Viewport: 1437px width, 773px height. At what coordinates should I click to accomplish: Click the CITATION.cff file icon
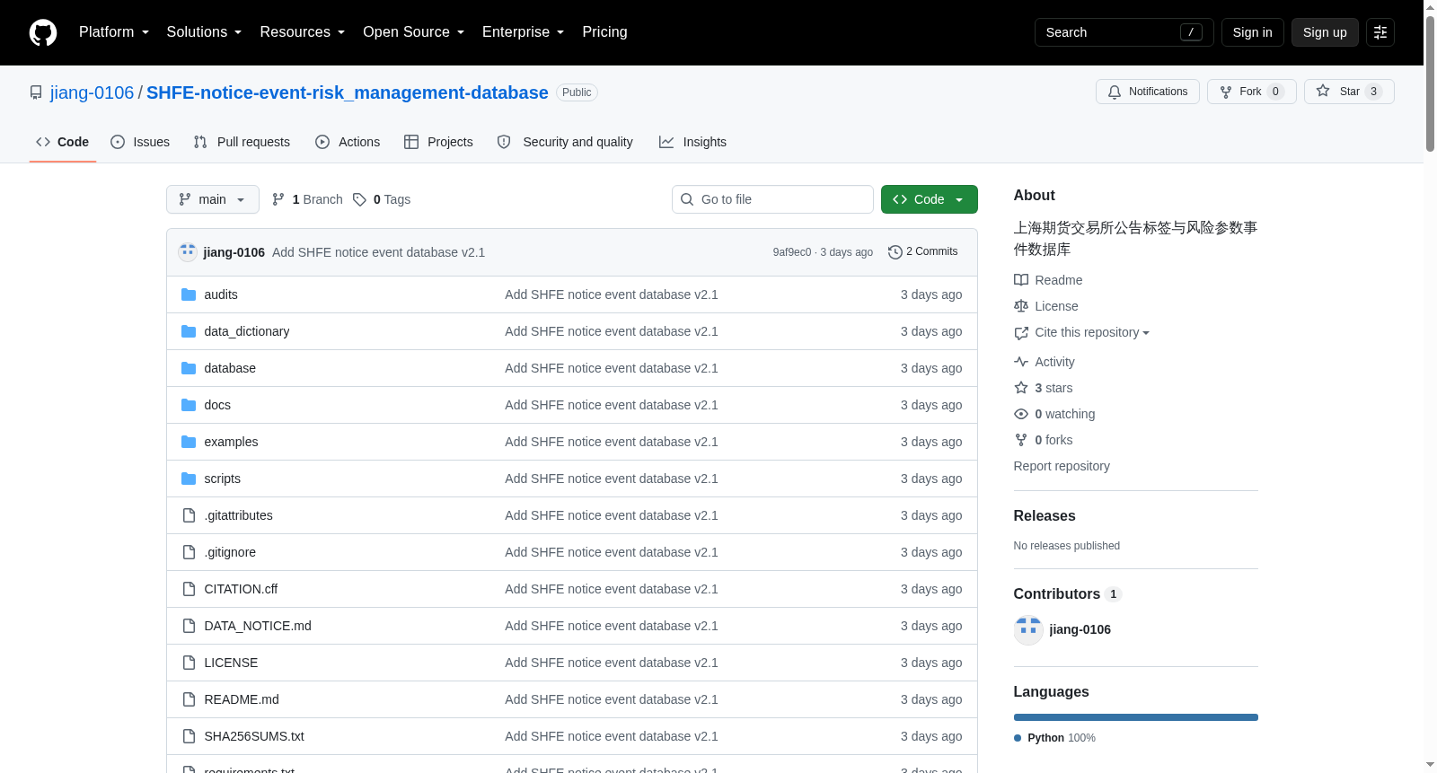pos(189,589)
